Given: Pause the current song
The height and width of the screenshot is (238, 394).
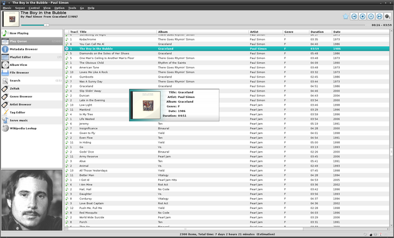Looking at the screenshot, I should click(x=371, y=17).
